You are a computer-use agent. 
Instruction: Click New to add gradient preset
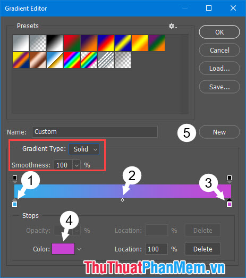(219, 132)
